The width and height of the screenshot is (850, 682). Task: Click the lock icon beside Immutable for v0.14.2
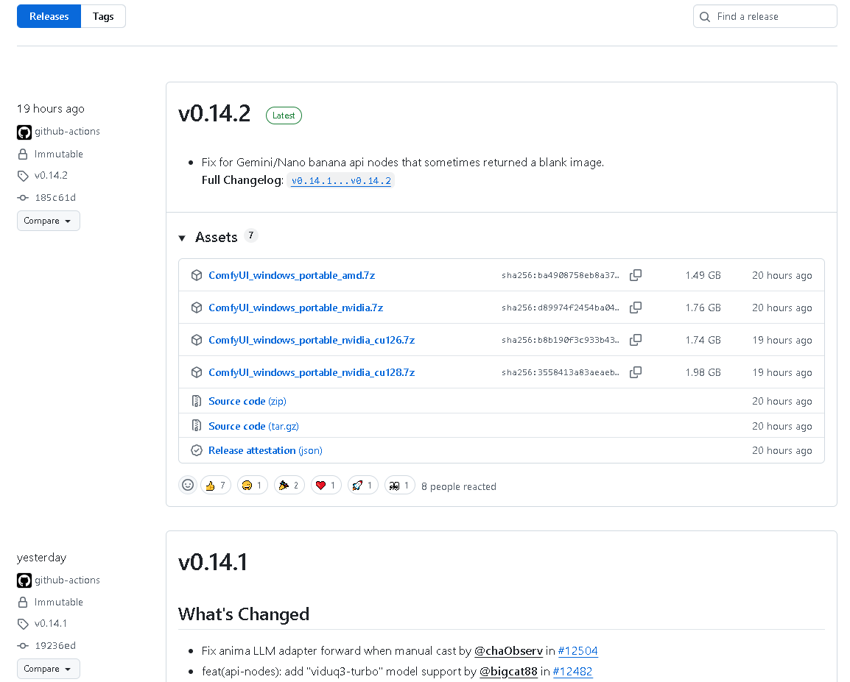pos(23,154)
